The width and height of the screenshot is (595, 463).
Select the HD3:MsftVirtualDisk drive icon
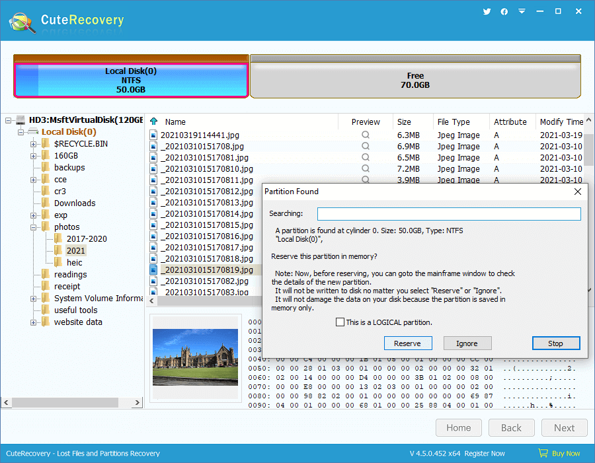coord(20,120)
